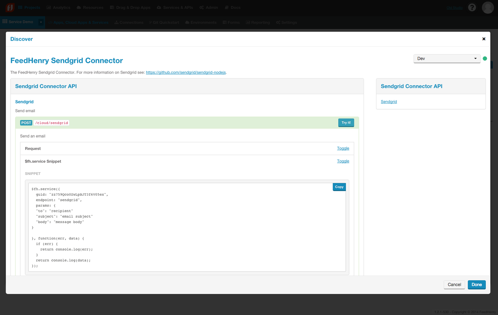Open the Admin menu
Screen dimensions: 498x315
(x=209, y=7)
